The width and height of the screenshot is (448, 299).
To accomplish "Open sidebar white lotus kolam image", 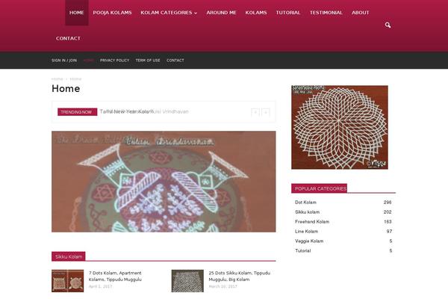I will pyautogui.click(x=340, y=127).
